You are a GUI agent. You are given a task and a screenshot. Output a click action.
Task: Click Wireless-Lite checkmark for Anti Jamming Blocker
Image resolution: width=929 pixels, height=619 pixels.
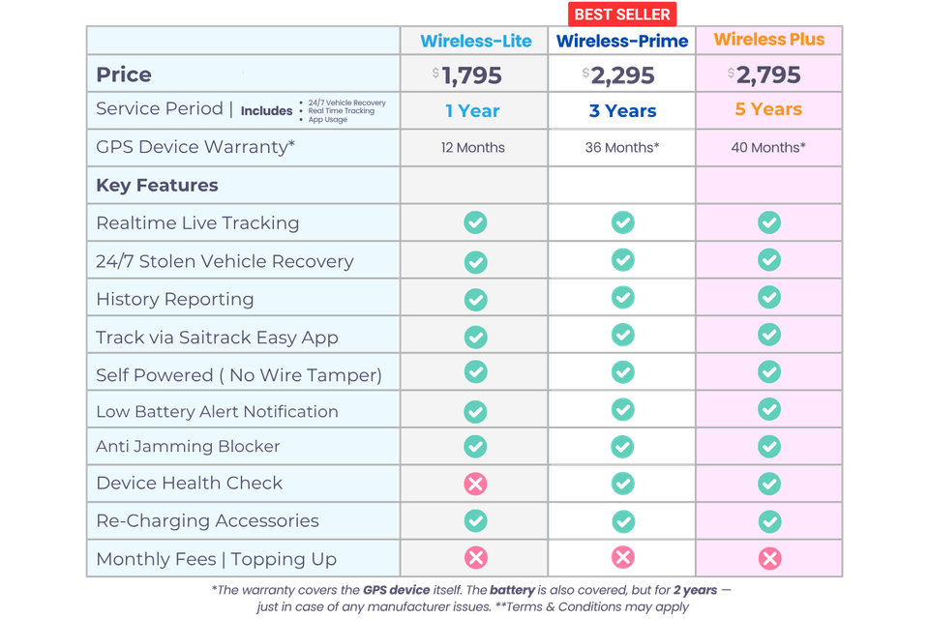point(475,447)
